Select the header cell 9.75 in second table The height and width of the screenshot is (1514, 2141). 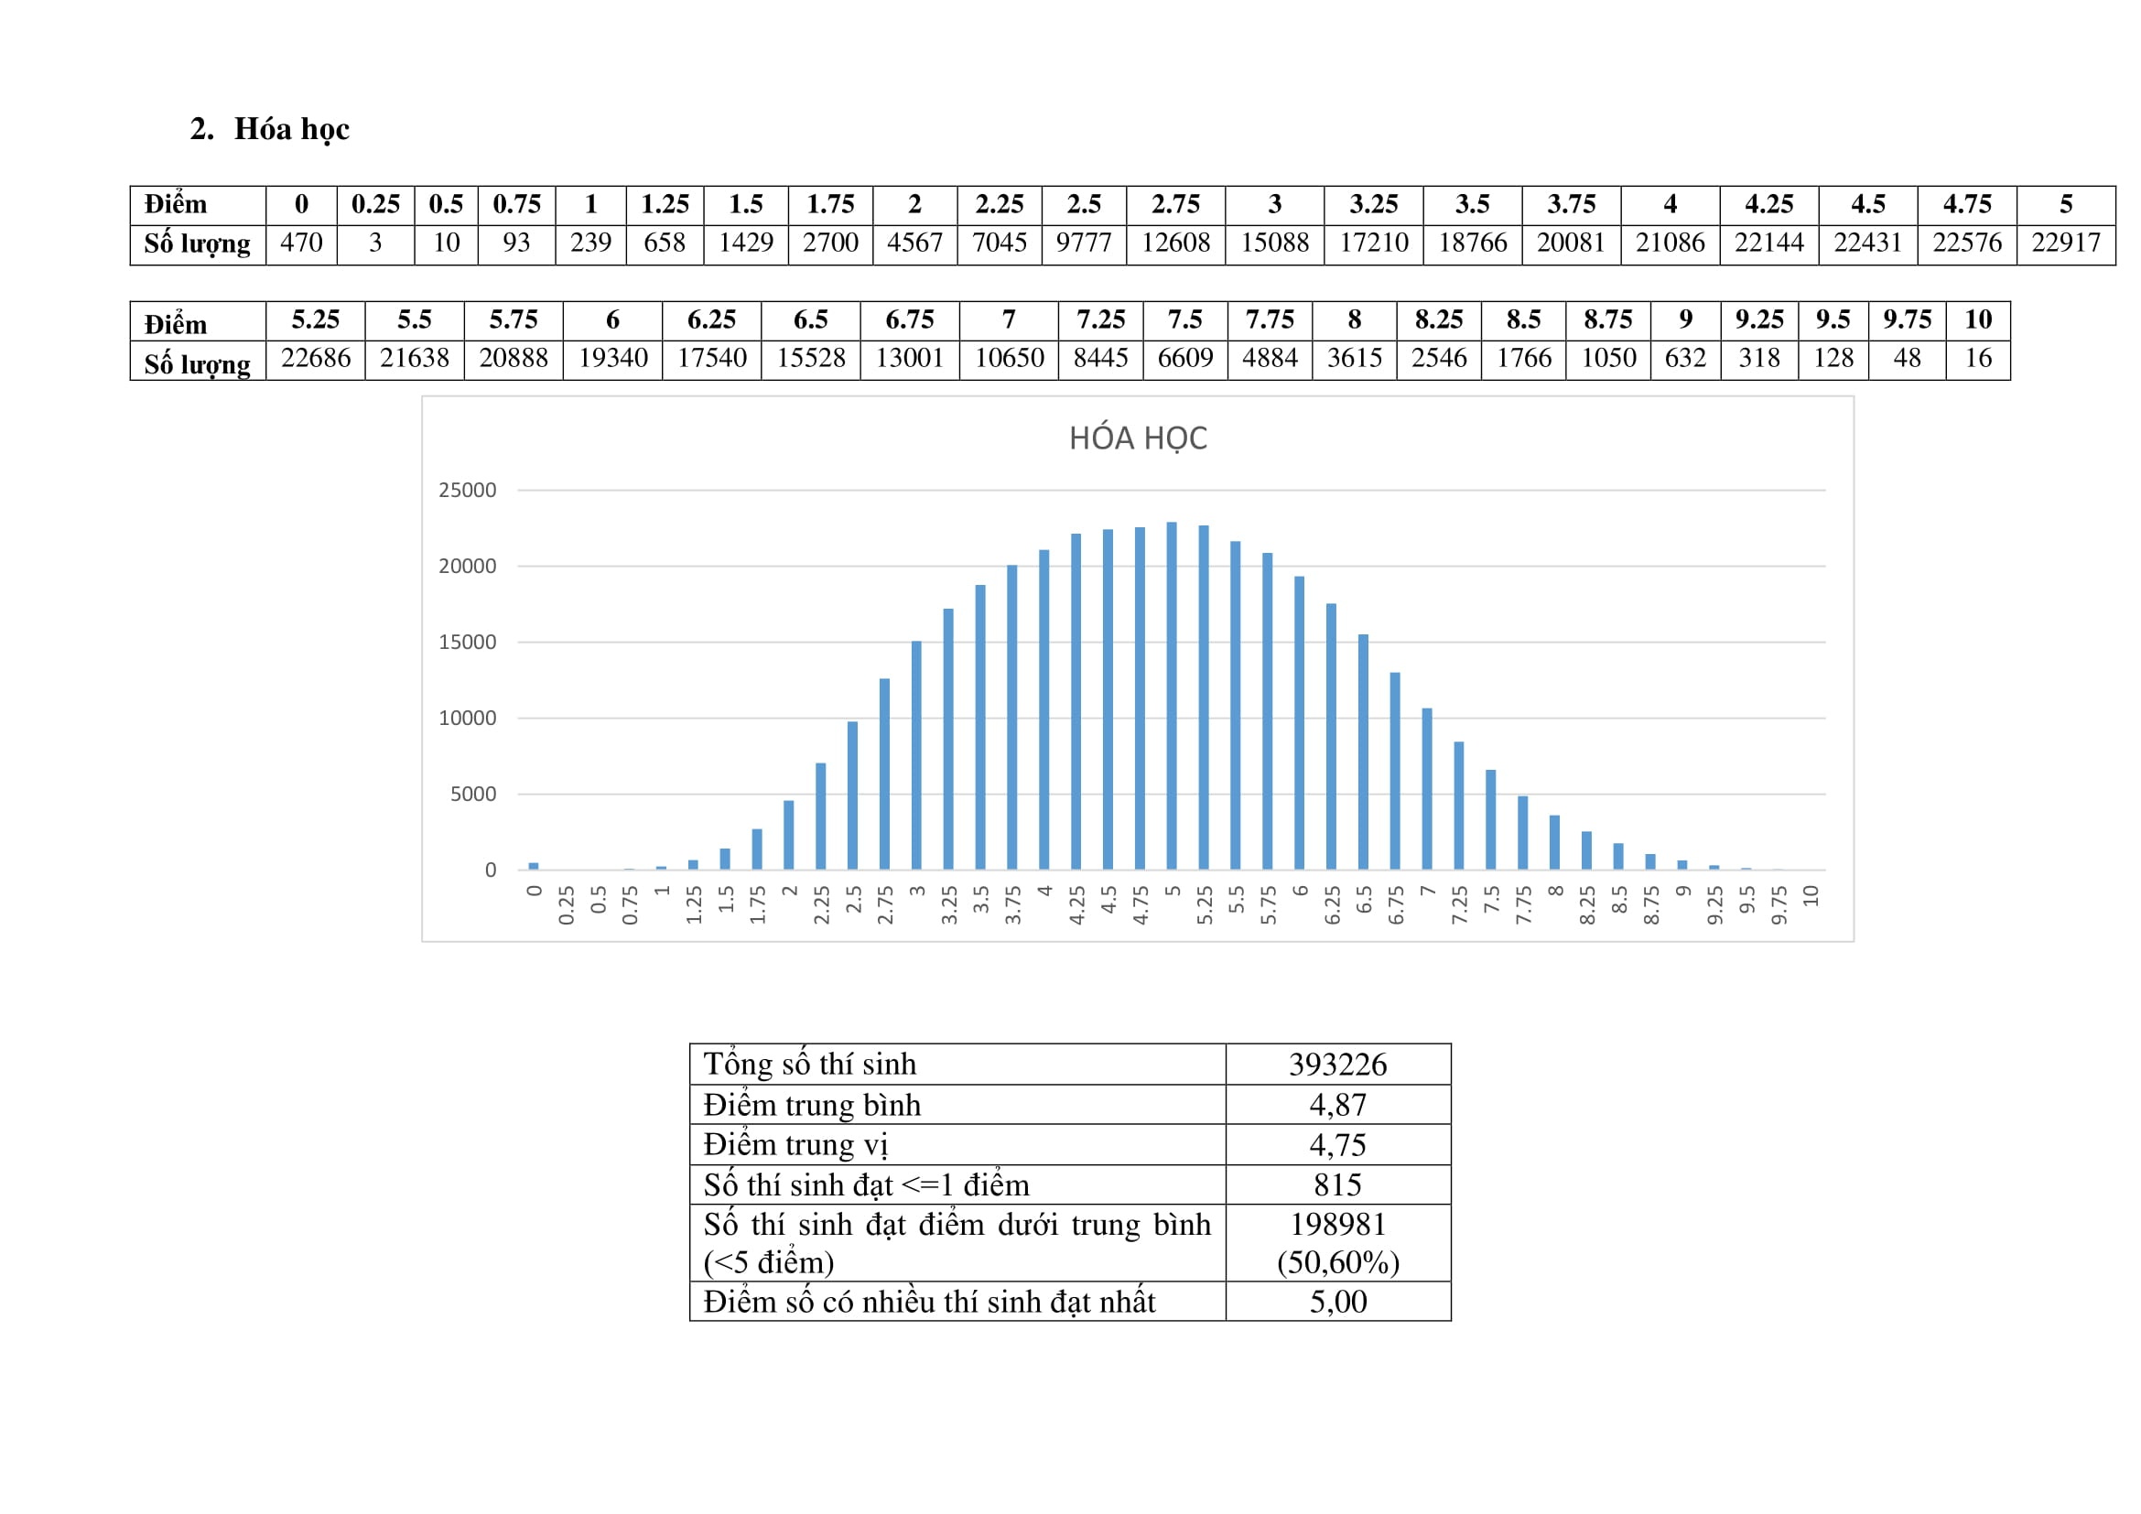pos(1906,319)
